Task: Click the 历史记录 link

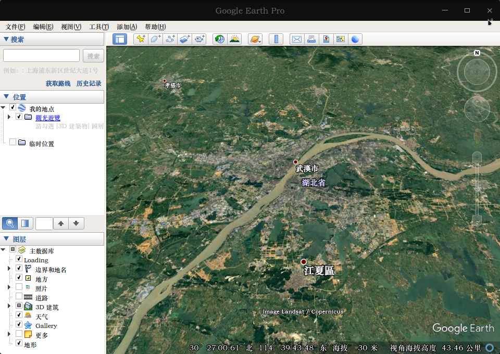Action: pyautogui.click(x=89, y=83)
